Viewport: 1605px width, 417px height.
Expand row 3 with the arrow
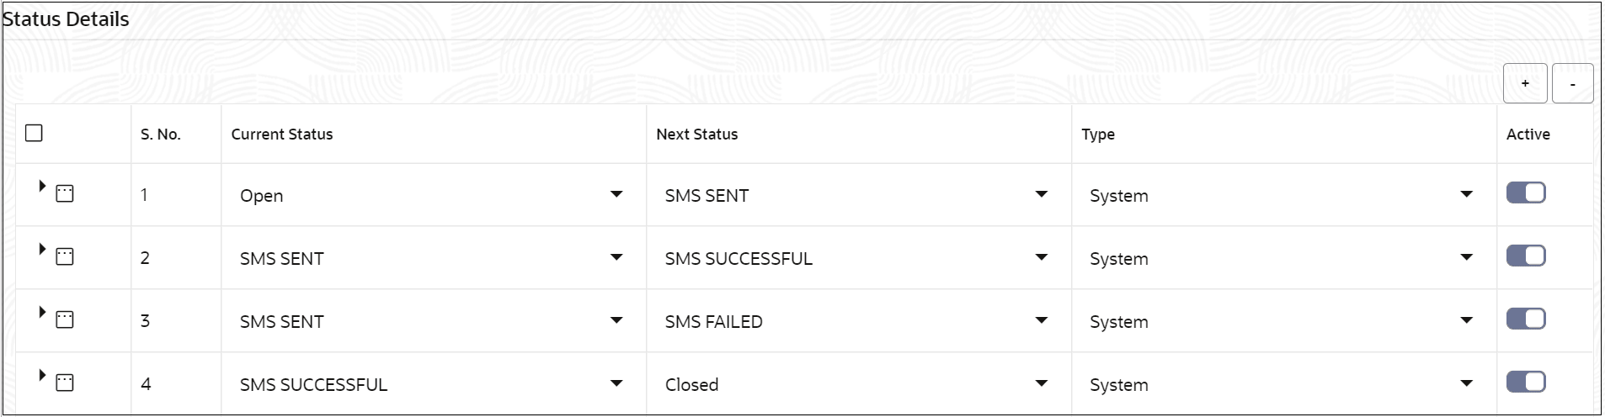41,313
